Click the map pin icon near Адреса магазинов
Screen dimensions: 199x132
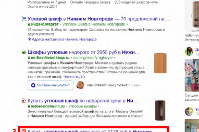[x=30, y=39]
